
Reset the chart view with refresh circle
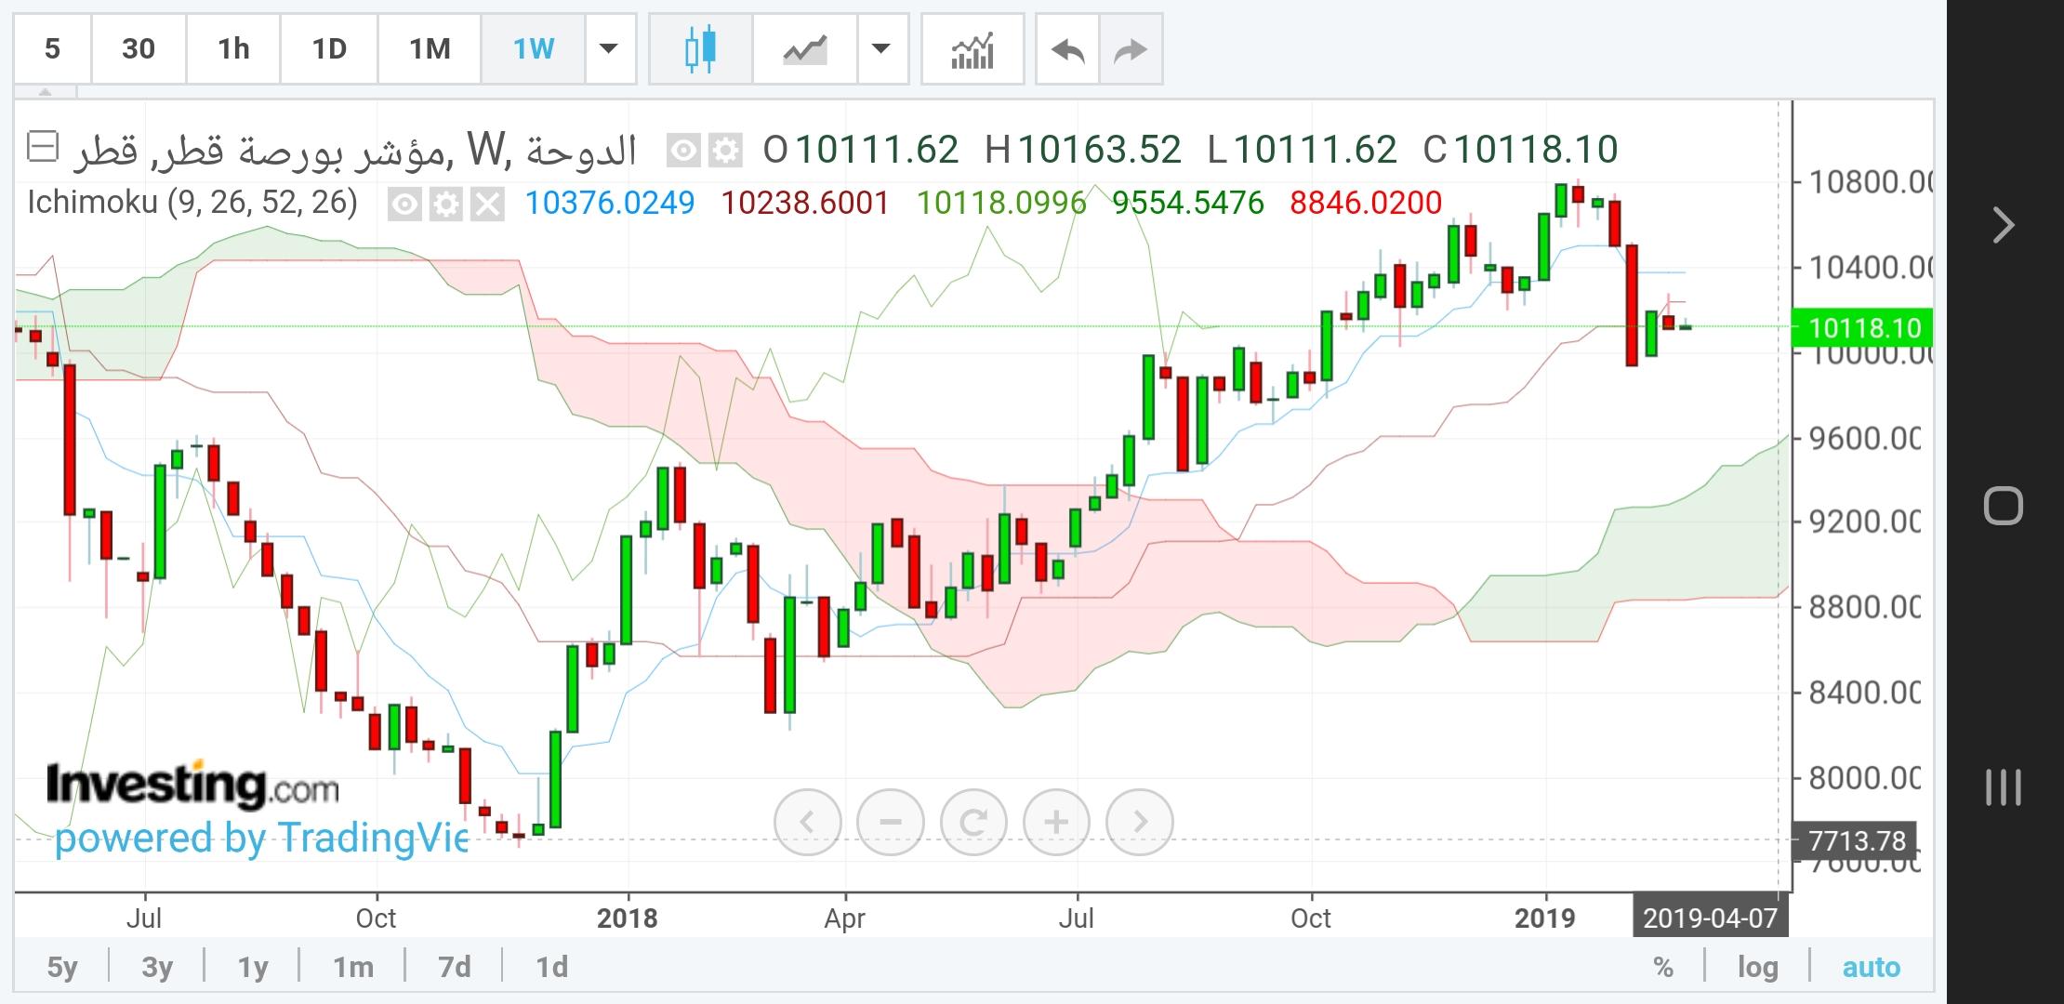(x=973, y=822)
